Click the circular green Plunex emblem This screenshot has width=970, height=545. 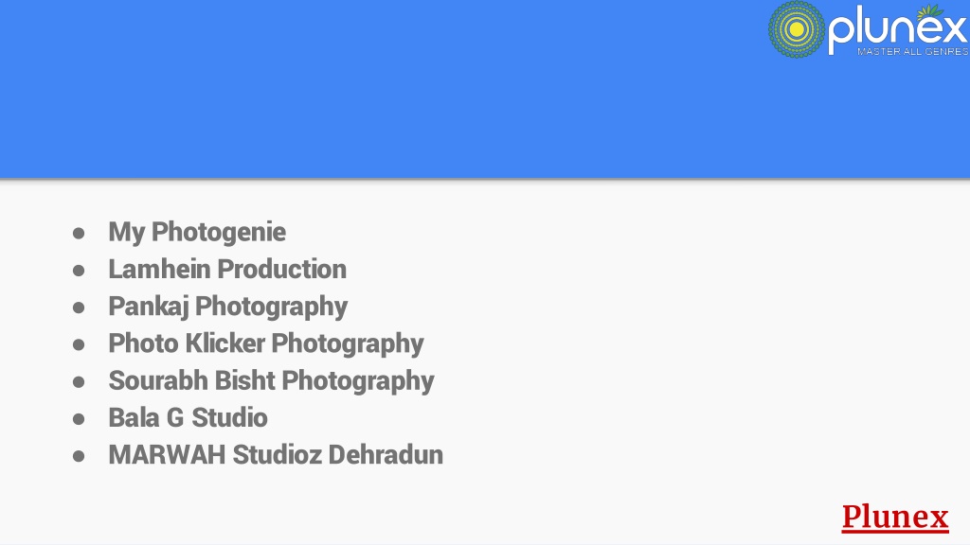796,29
